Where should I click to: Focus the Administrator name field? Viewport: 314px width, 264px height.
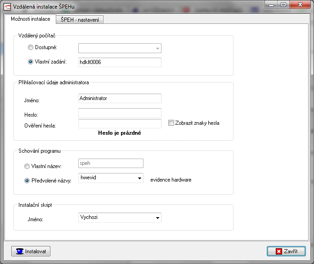[x=120, y=98]
